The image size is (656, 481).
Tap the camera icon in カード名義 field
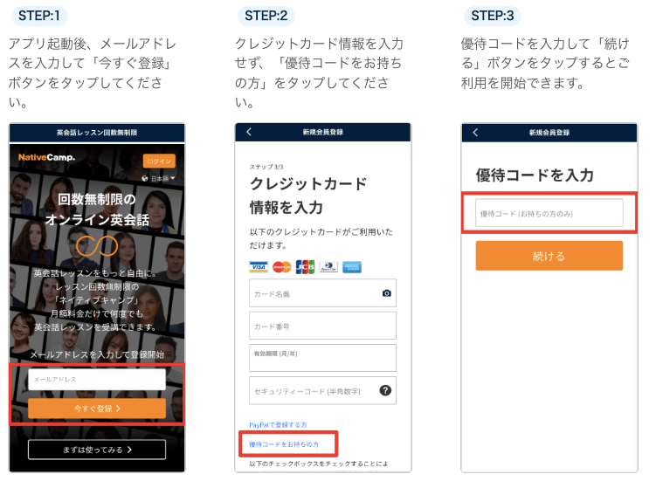coord(387,293)
